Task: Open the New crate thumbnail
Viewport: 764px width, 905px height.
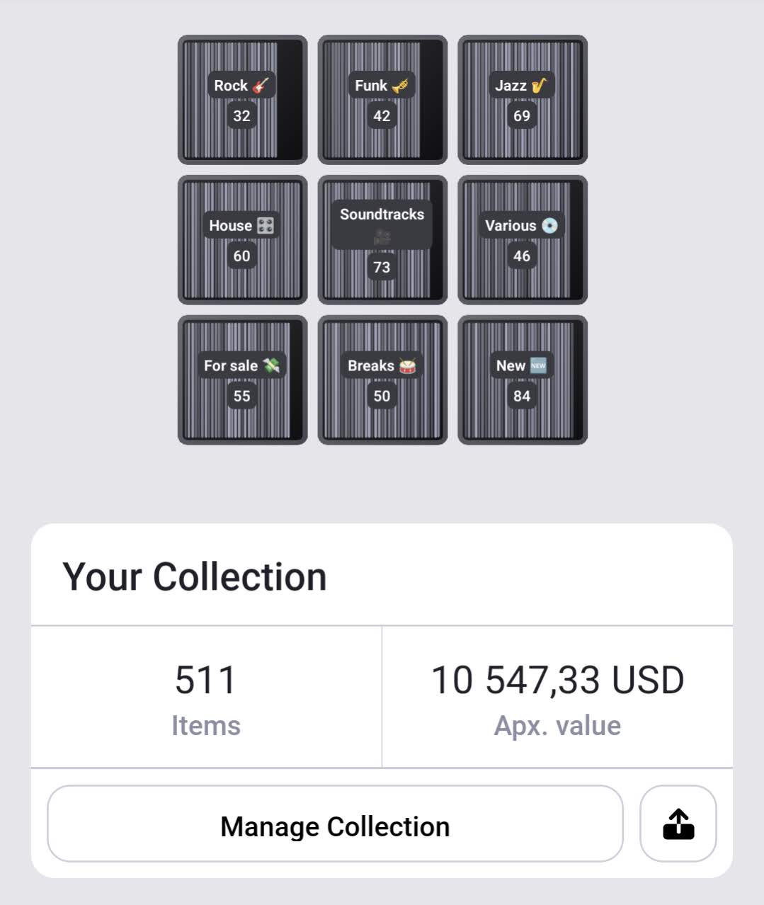Action: click(x=523, y=380)
